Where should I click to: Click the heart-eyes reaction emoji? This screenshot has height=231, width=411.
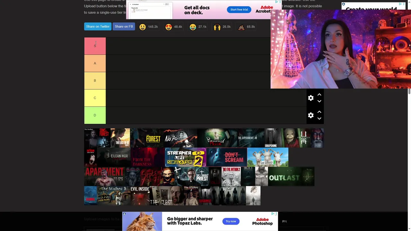pos(169,27)
